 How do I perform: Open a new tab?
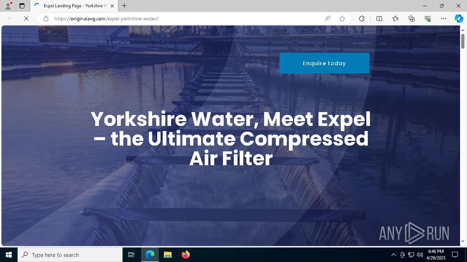124,6
